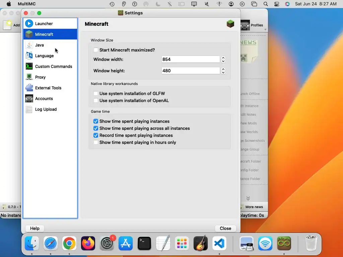Enable Start Minecraft maximized checkbox
The image size is (343, 257).
tap(95, 50)
